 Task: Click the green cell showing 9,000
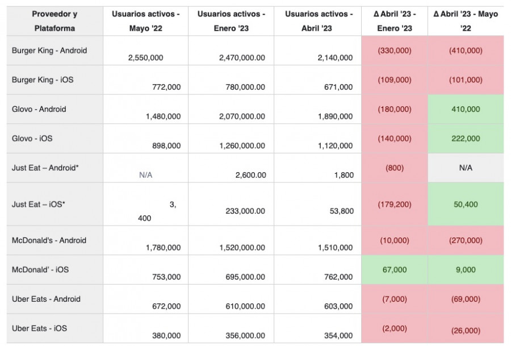tap(466, 270)
